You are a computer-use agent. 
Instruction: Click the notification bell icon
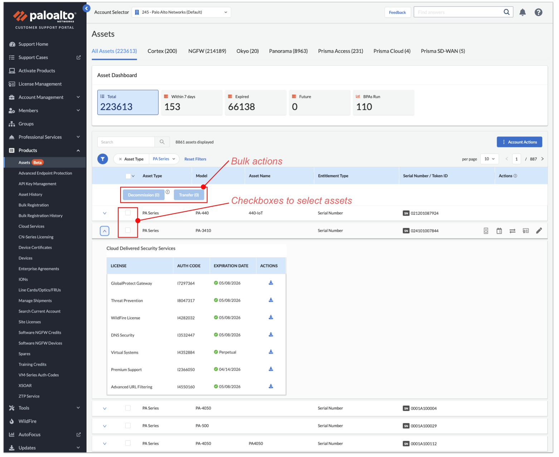[522, 13]
